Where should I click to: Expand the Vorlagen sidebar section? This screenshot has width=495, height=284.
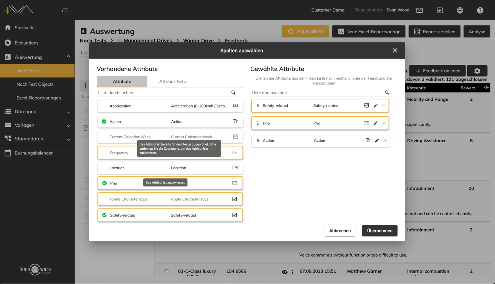point(68,126)
